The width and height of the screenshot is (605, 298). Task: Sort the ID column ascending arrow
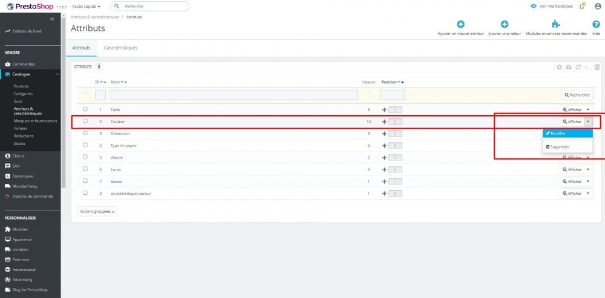[105, 82]
